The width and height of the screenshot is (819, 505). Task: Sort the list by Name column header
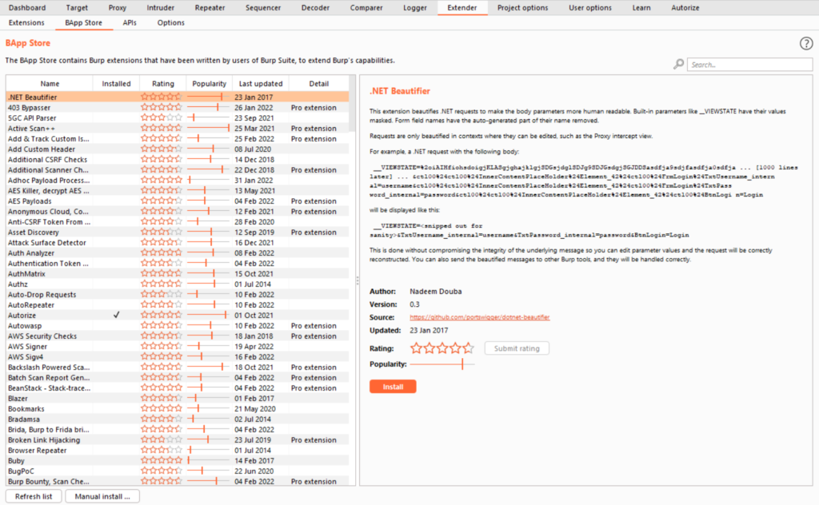[50, 83]
